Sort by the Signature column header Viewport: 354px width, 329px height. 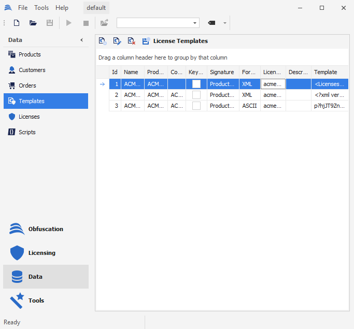point(222,72)
